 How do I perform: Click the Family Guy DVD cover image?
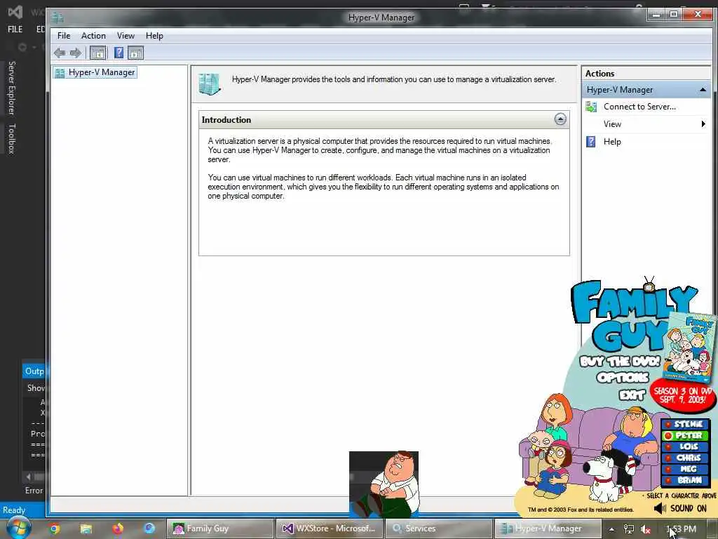click(689, 348)
